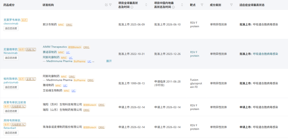Select 艾伯维生物制药 institution name
This screenshot has height=139, width=288.
(53, 91)
